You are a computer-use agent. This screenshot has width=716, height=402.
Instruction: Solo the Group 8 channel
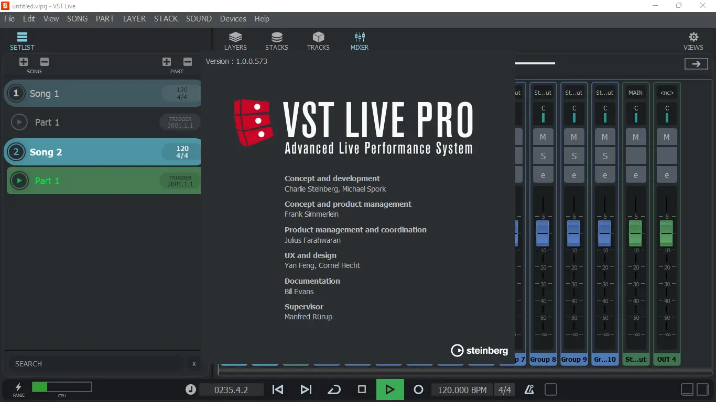tap(543, 156)
